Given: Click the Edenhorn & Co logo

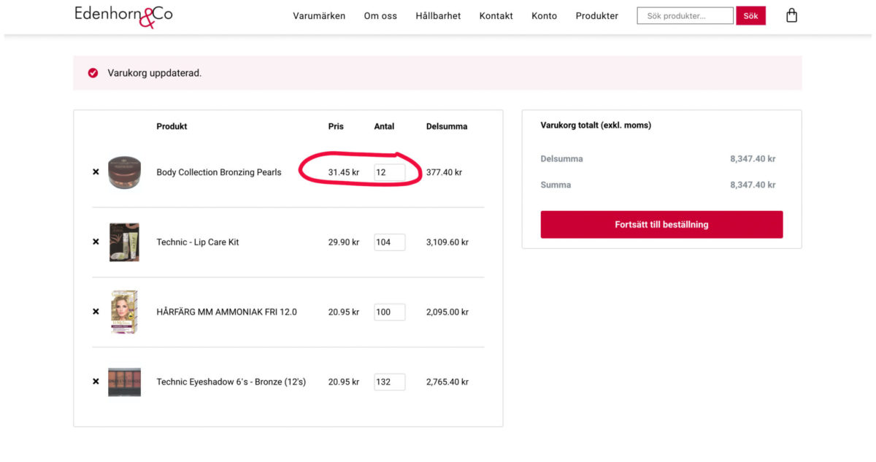Looking at the screenshot, I should pyautogui.click(x=123, y=15).
